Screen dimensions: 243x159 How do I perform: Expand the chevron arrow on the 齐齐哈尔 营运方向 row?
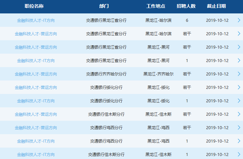pyautogui.click(x=239, y=74)
